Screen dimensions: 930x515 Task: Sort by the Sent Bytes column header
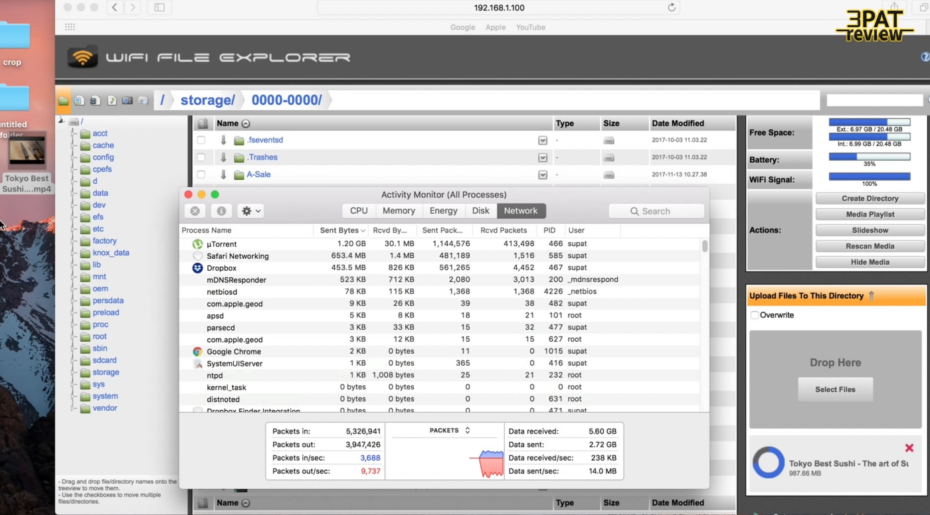pyautogui.click(x=343, y=230)
